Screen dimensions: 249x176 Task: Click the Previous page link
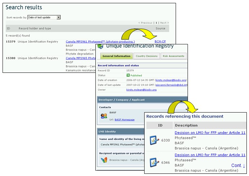145,23
